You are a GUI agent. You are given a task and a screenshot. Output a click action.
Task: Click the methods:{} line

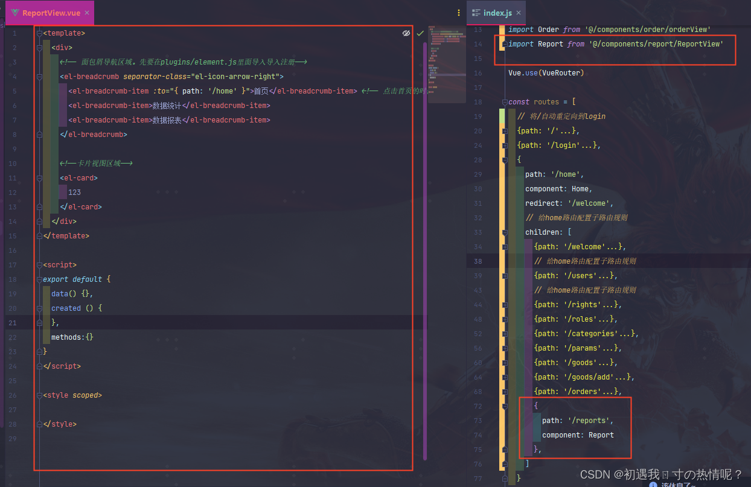click(72, 337)
